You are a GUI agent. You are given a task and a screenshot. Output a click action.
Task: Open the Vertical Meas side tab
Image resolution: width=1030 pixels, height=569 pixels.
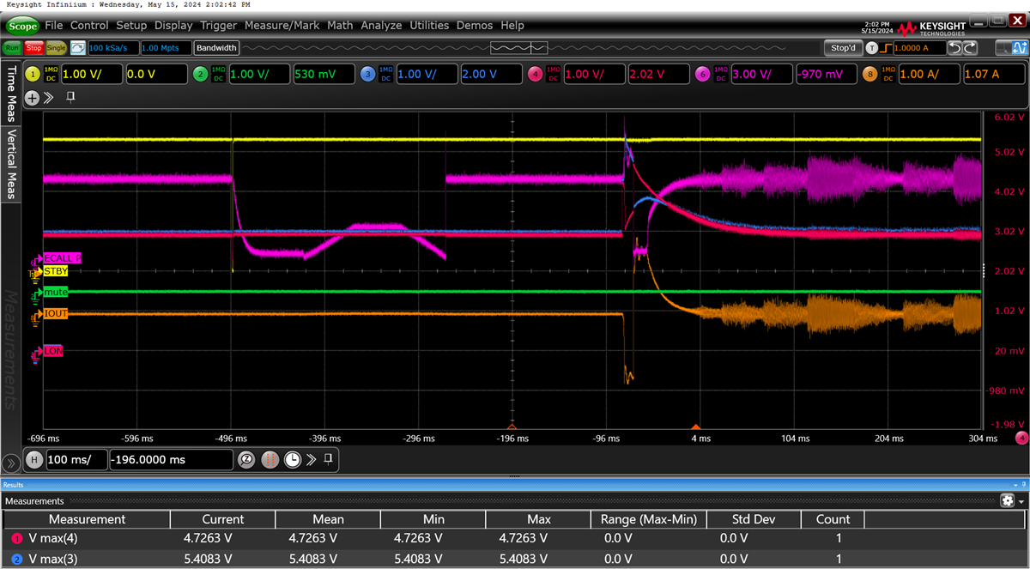point(11,164)
